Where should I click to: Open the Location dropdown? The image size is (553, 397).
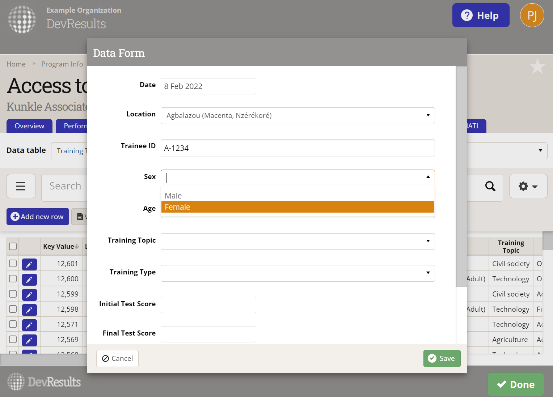(297, 116)
